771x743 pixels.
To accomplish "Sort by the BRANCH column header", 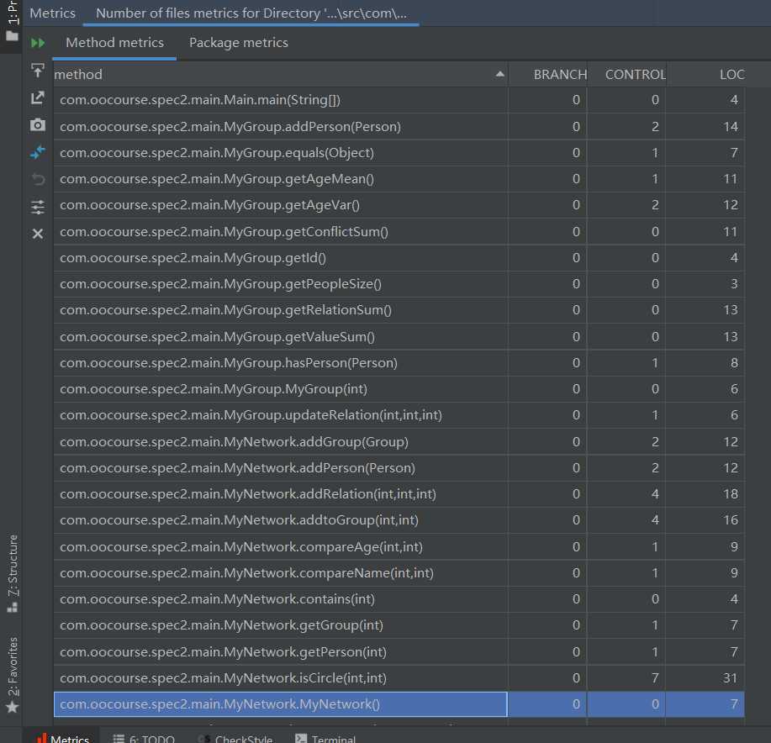I will (x=559, y=74).
